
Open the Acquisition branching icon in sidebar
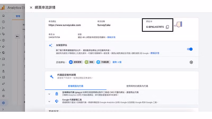pyautogui.click(x=3, y=28)
